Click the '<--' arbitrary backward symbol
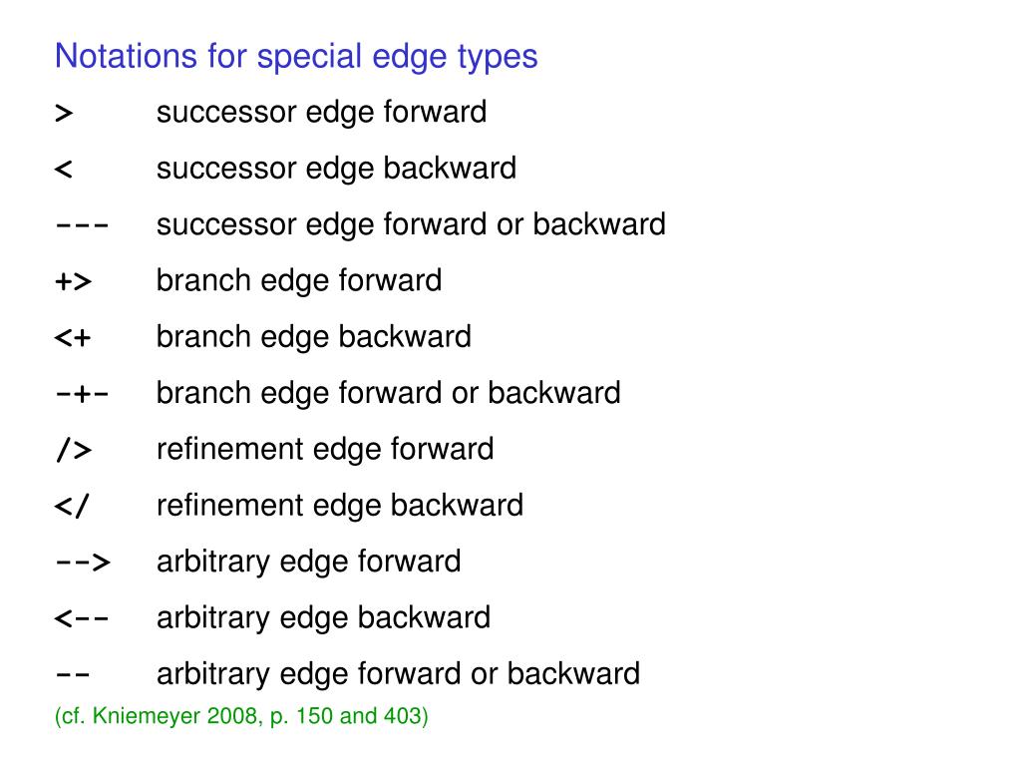Viewport: 1021px width, 766px height. [82, 618]
